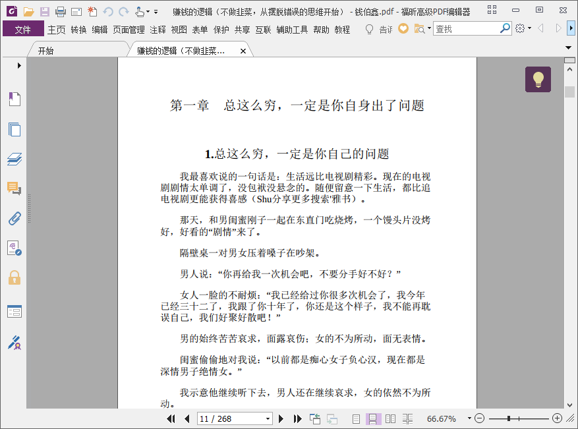This screenshot has width=578, height=429.
Task: Select the hand tool icon
Action: tap(139, 12)
